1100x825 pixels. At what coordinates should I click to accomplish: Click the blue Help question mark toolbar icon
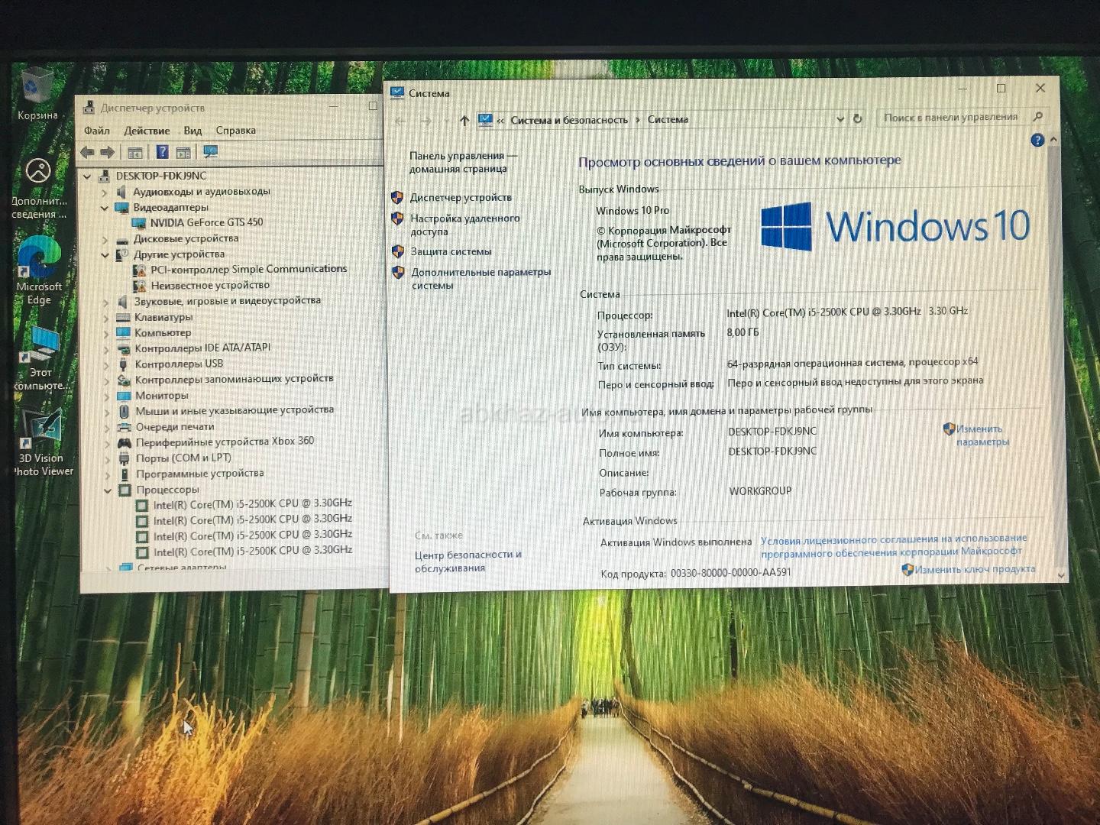[162, 152]
